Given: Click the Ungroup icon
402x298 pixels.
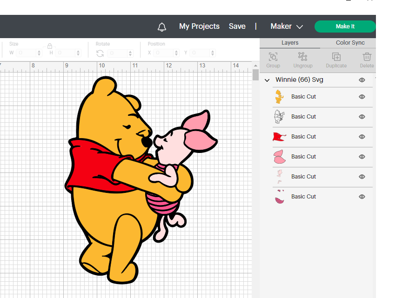Looking at the screenshot, I should point(303,57).
